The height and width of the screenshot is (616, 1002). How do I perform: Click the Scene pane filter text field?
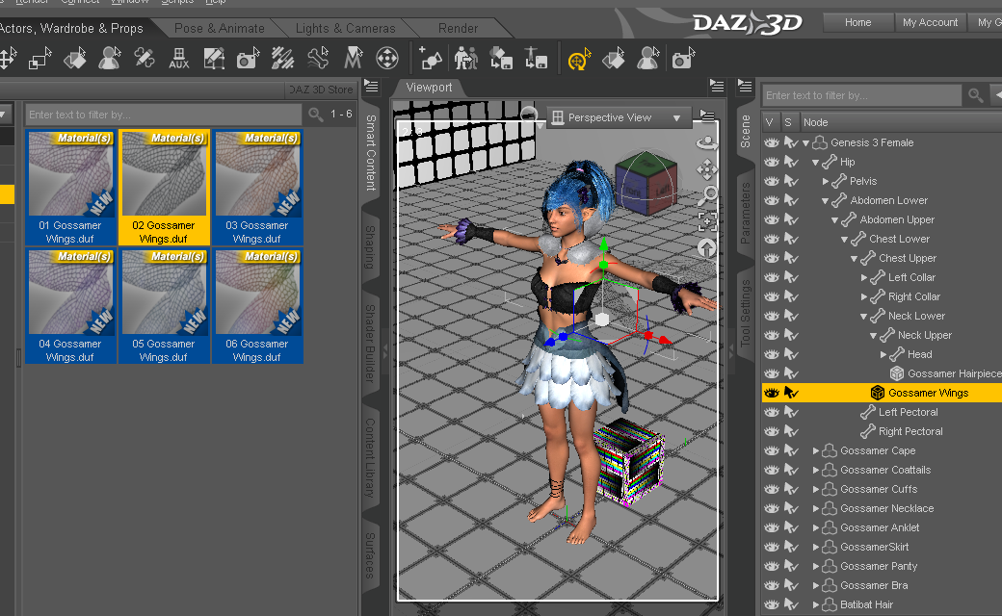tap(862, 95)
